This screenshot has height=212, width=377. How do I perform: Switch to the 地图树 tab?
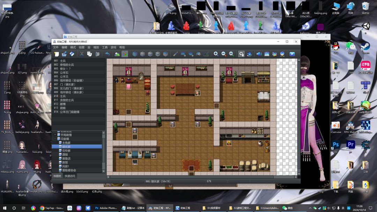tap(57, 176)
